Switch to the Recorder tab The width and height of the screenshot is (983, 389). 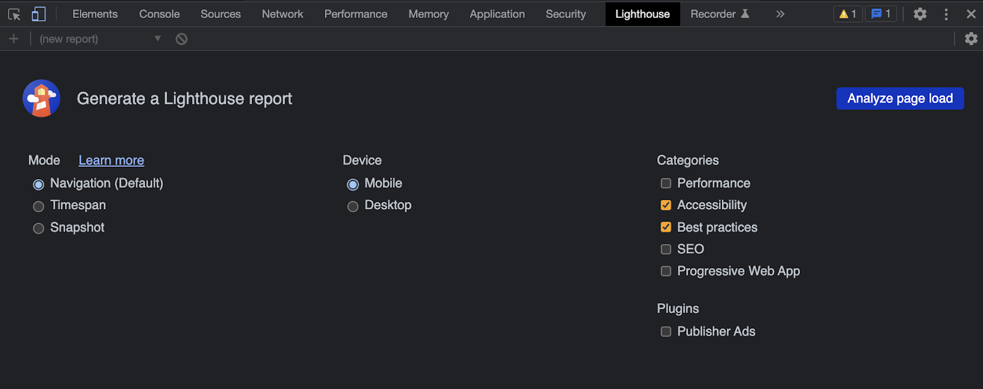719,13
